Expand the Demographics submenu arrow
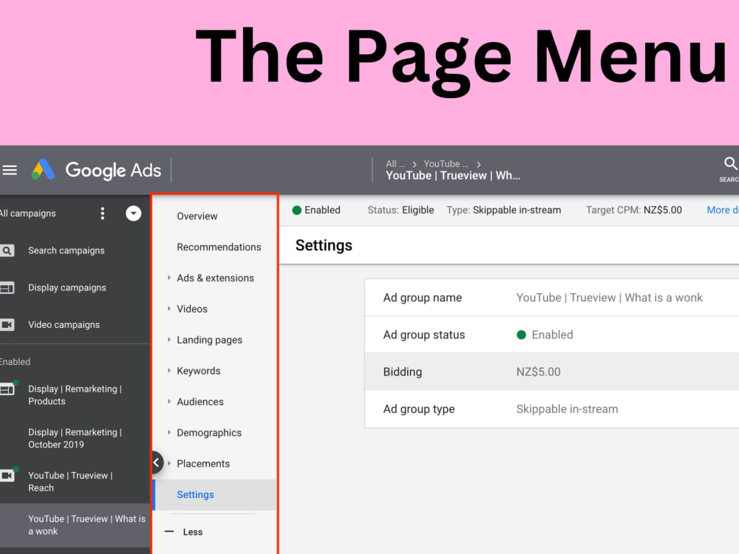 coord(168,432)
